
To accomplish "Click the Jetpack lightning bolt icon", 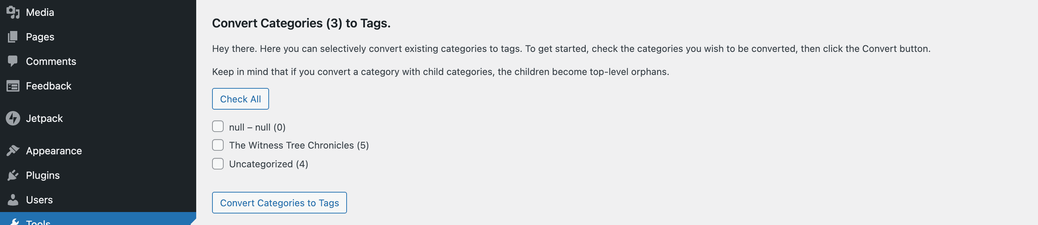I will (x=13, y=118).
